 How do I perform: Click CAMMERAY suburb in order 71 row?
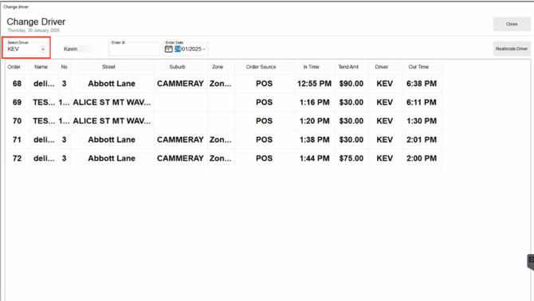point(180,140)
